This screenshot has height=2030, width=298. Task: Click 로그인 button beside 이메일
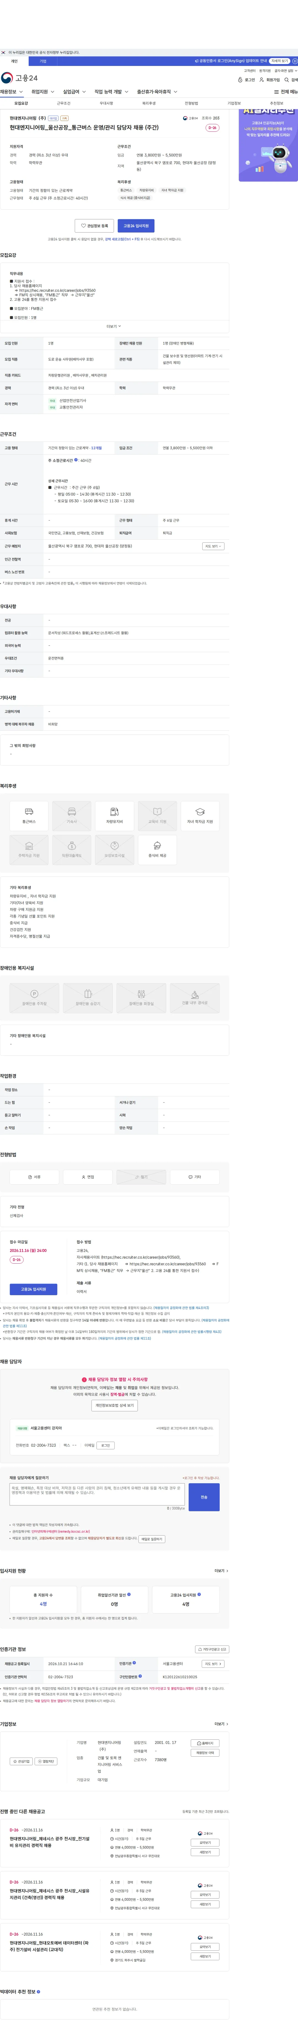coord(106,1446)
